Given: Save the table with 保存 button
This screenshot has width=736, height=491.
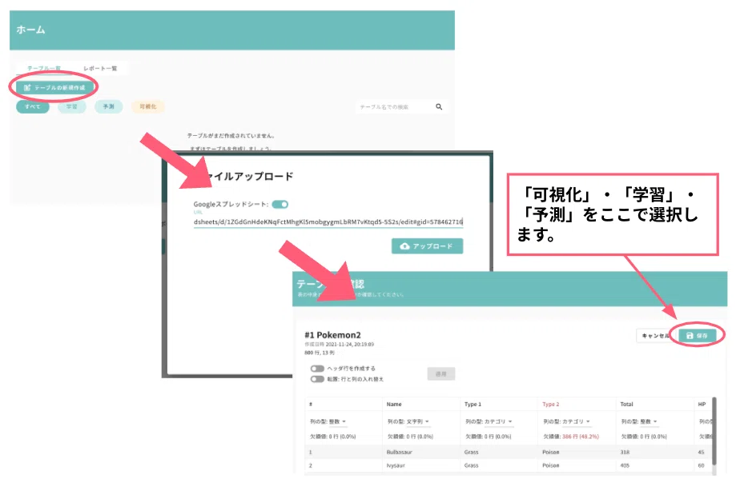Looking at the screenshot, I should coord(697,335).
